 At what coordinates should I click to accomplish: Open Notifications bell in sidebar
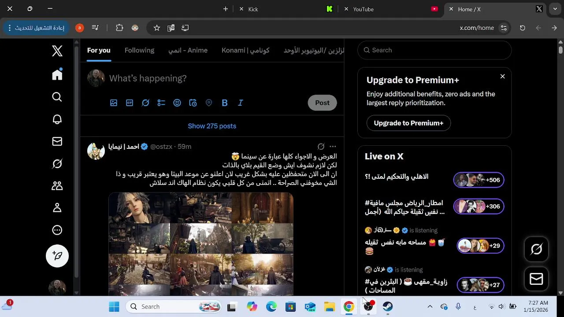57,119
